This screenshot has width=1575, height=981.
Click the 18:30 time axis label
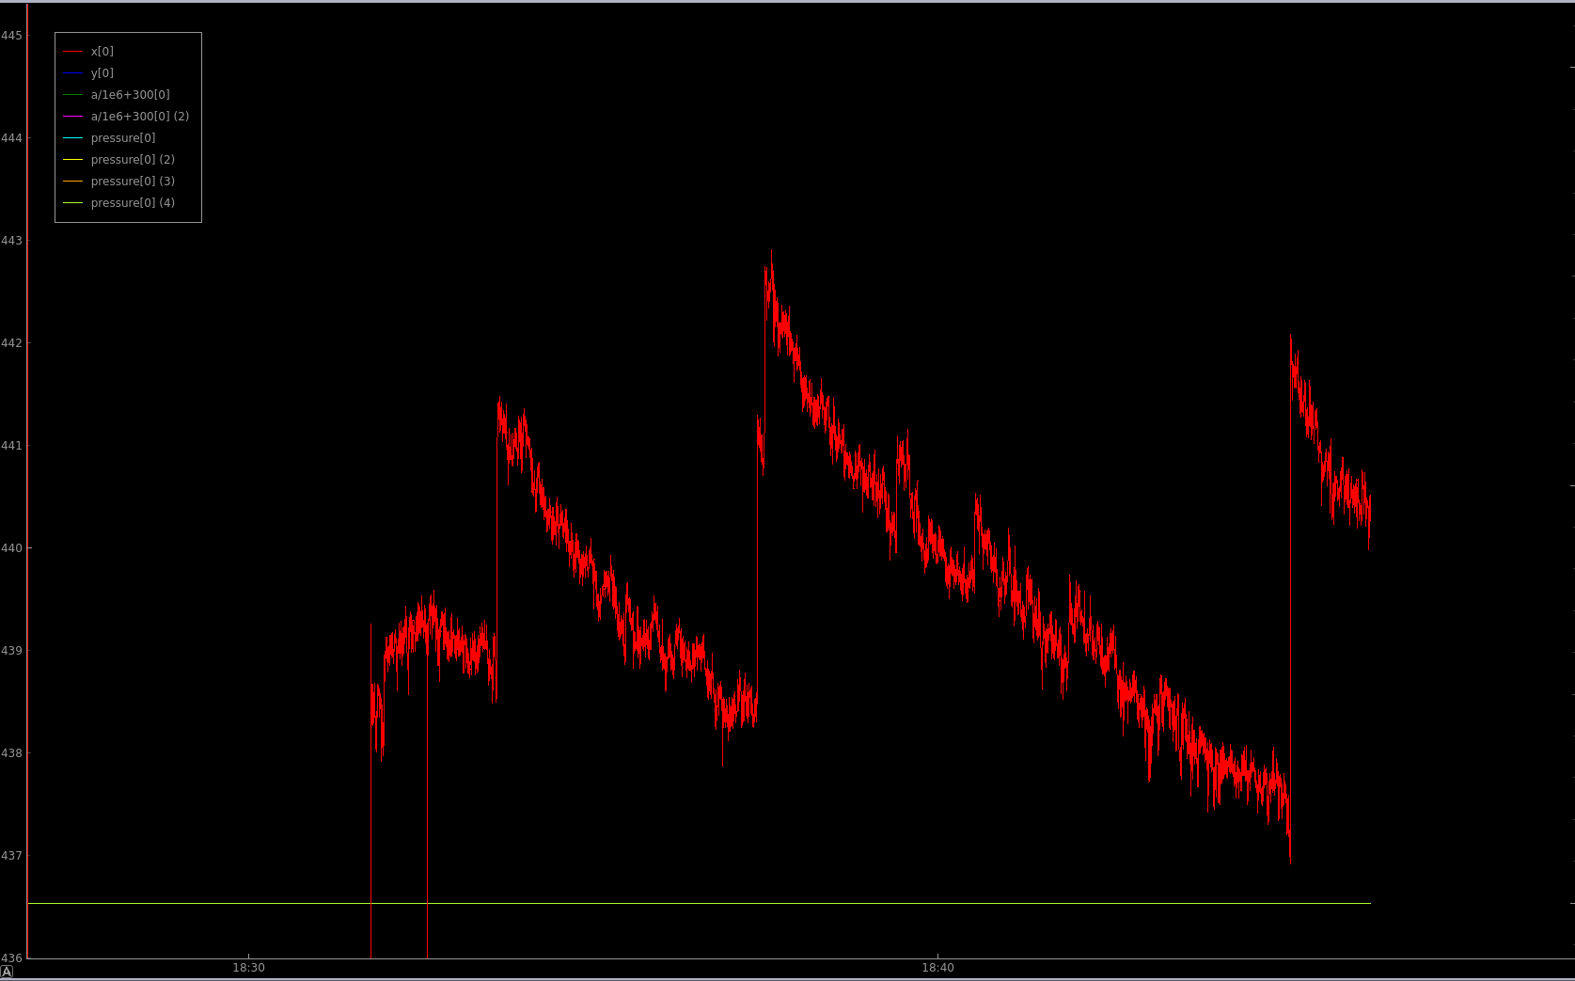[248, 968]
